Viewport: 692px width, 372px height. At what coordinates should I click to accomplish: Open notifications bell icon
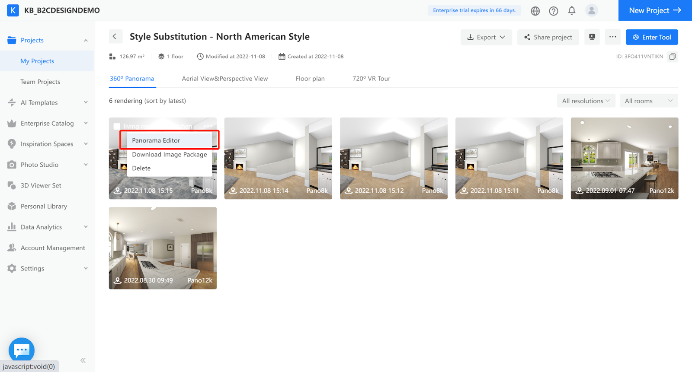[x=571, y=10]
